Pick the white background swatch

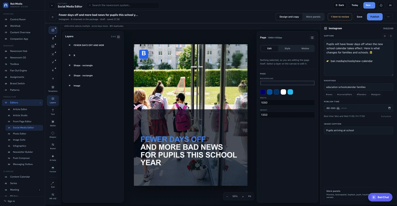283,92
